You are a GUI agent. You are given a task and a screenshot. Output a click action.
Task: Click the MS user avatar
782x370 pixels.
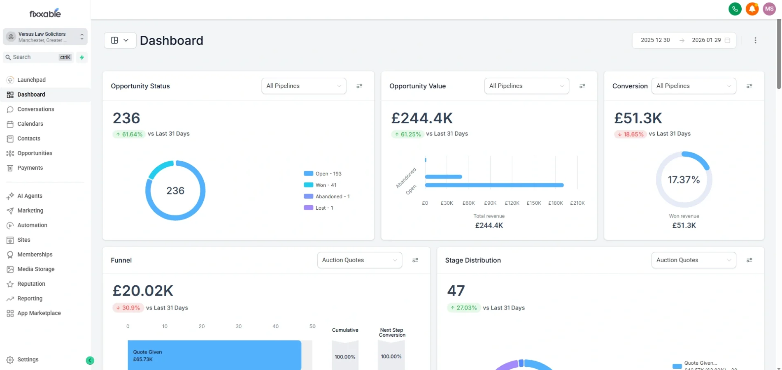coord(769,9)
